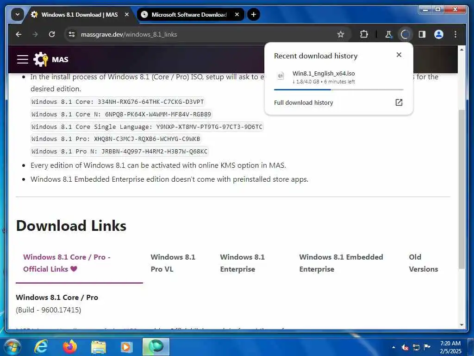Select the Windows 8.1 Pro N key
The height and width of the screenshot is (356, 474).
(x=119, y=152)
